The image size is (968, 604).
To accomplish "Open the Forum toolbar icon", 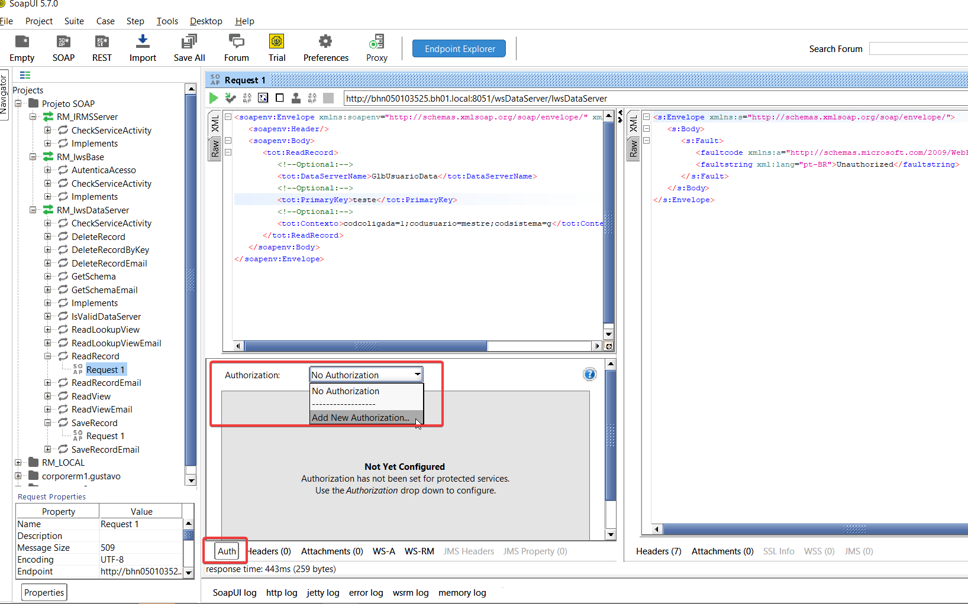I will pyautogui.click(x=236, y=41).
